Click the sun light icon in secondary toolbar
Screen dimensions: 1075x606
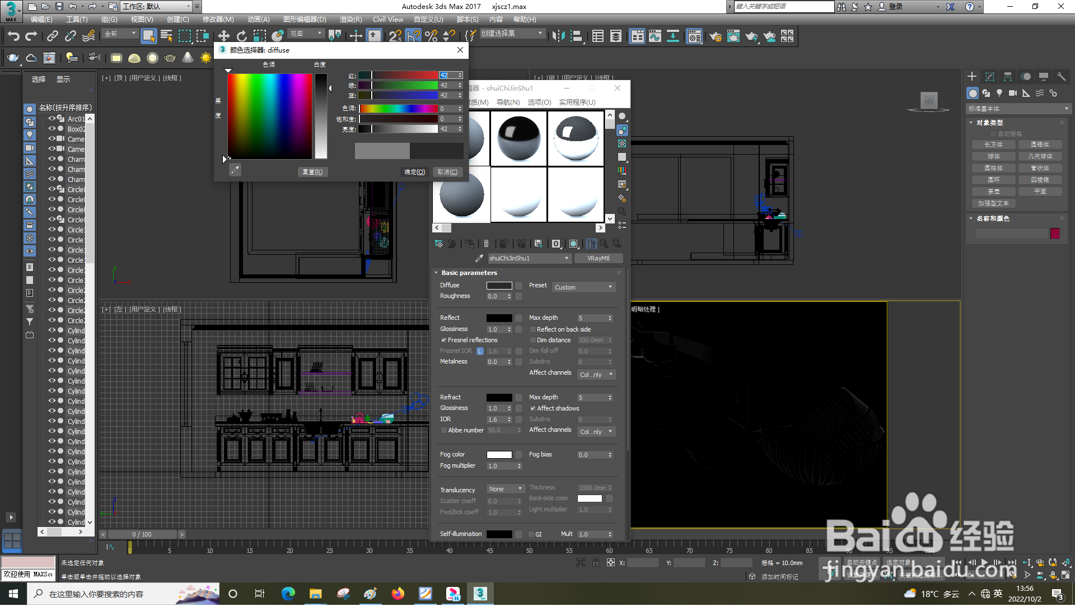[206, 58]
